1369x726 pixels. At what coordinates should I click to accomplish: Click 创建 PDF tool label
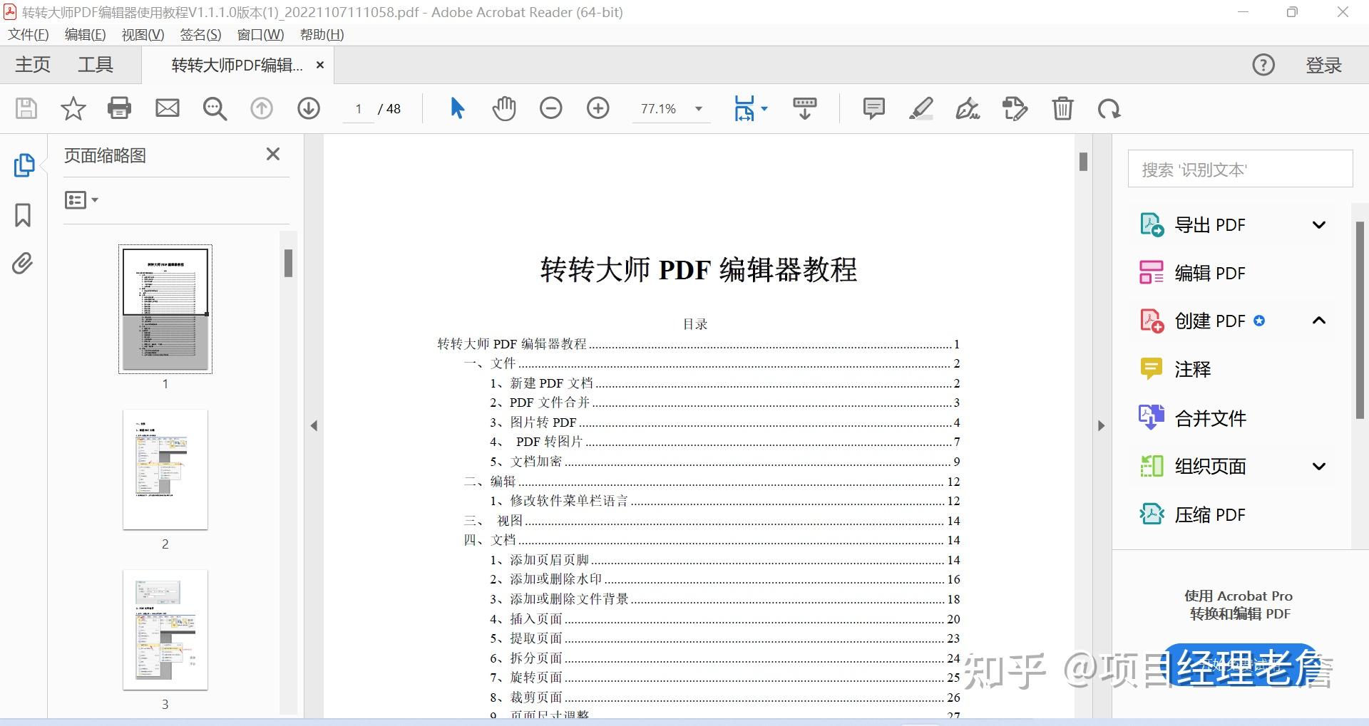pos(1210,321)
